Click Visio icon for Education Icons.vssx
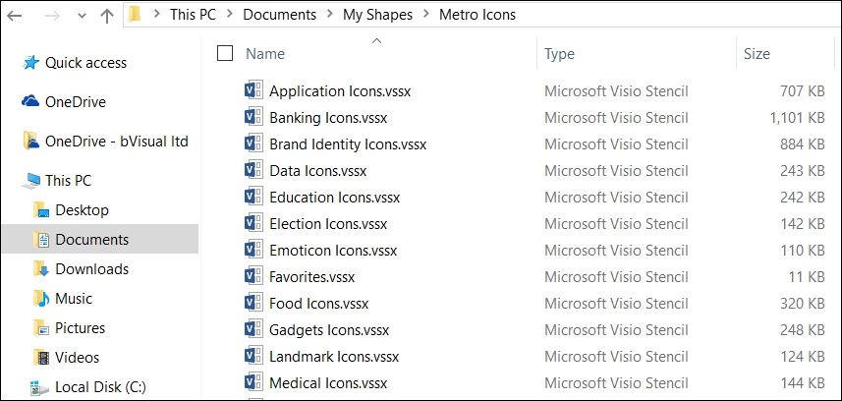 point(253,198)
